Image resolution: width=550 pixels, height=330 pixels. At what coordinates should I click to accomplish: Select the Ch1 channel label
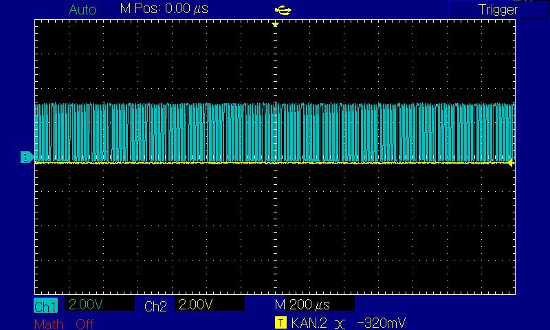pyautogui.click(x=45, y=306)
